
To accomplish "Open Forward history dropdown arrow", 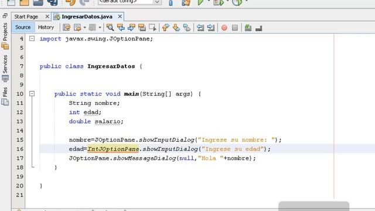I will point(100,28).
